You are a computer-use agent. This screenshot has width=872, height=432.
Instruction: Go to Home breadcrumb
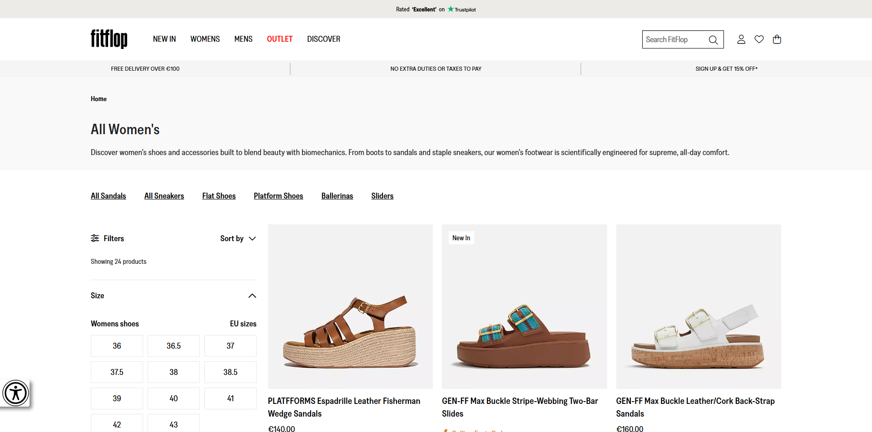[x=99, y=99]
